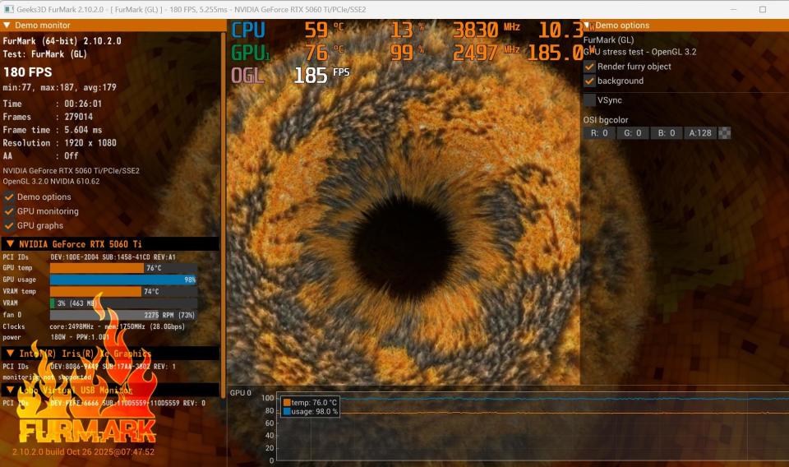Turn off the background checkbox
The width and height of the screenshot is (789, 467).
click(589, 81)
